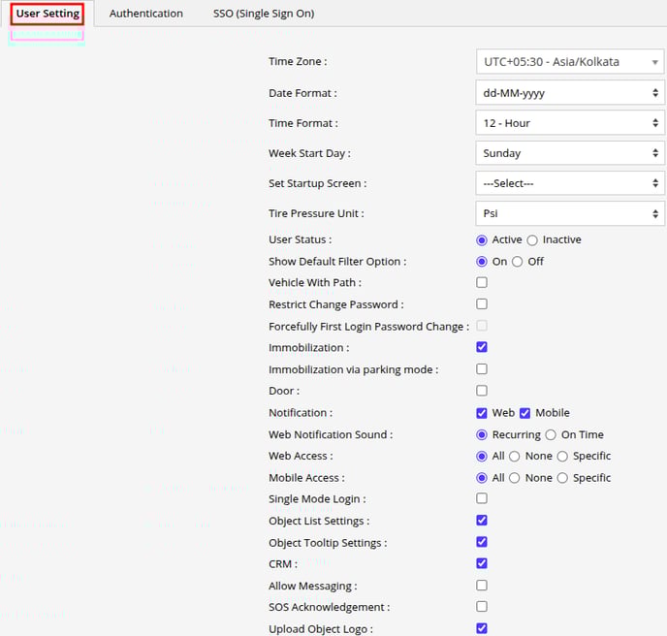Enable the Single Mode Login checkbox
This screenshot has width=667, height=636.
coord(482,499)
